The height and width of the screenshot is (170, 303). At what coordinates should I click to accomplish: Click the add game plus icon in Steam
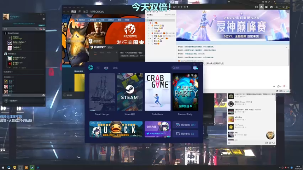coord(65,95)
